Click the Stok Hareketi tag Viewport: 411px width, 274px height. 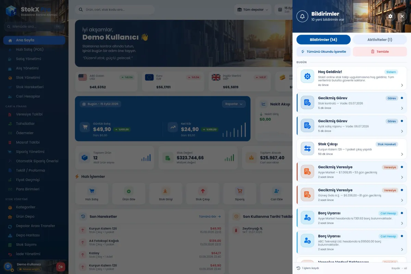[x=387, y=144]
